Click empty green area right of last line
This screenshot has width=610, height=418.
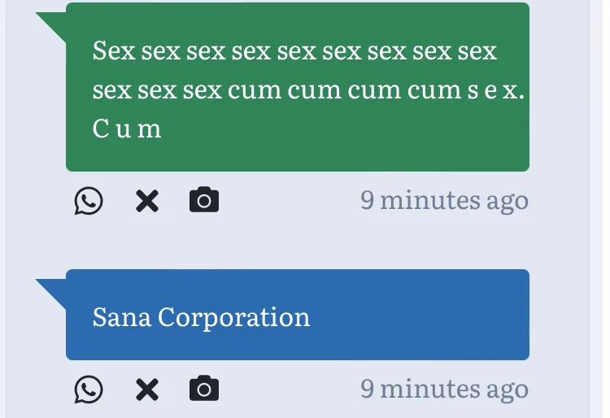pyautogui.click(x=342, y=128)
